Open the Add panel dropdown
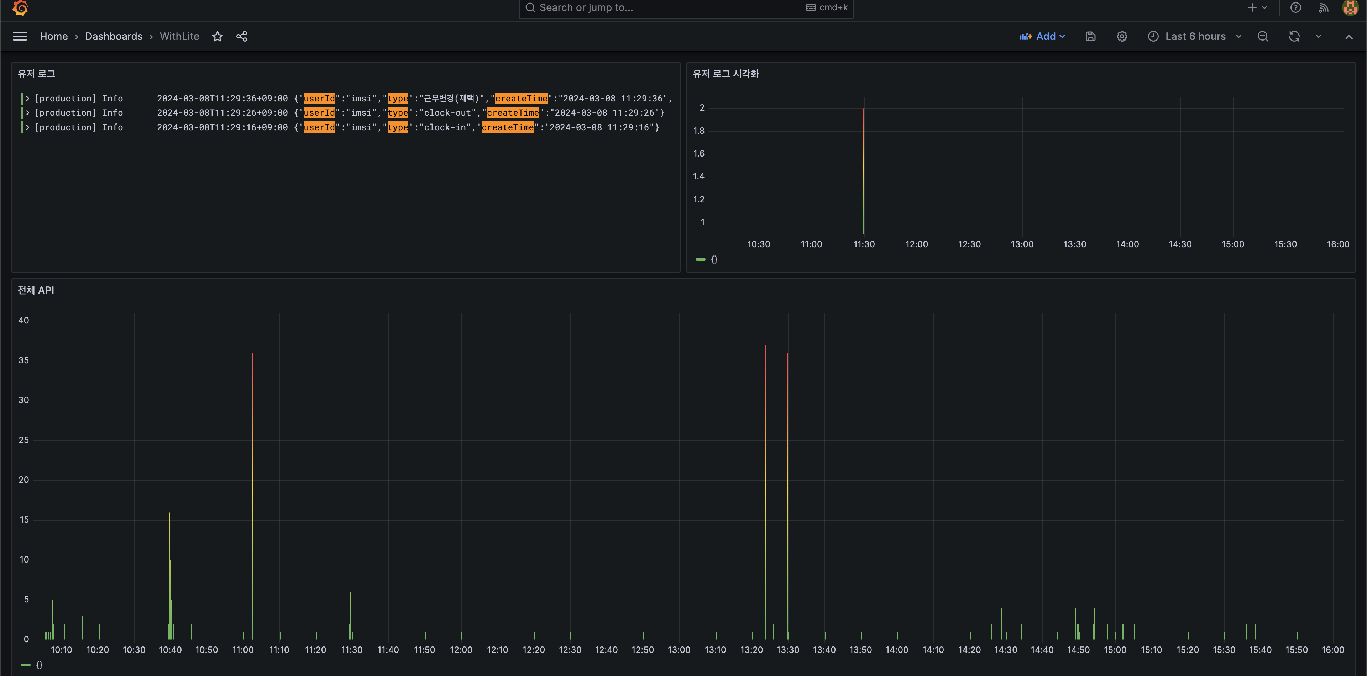The height and width of the screenshot is (676, 1367). (x=1042, y=36)
